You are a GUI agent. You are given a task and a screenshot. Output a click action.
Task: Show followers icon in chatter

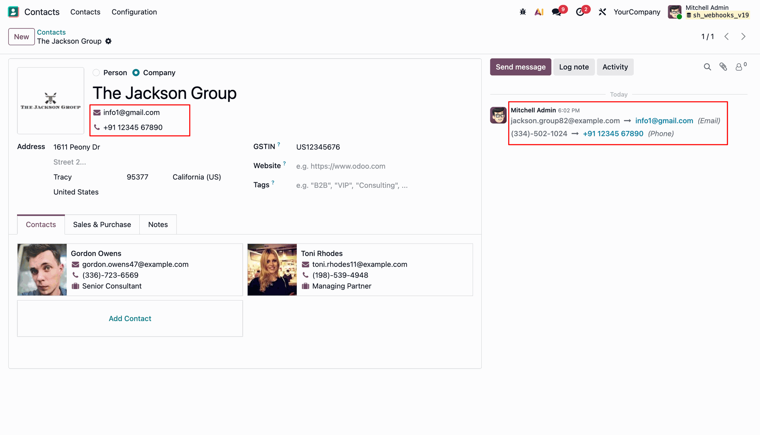coord(739,67)
